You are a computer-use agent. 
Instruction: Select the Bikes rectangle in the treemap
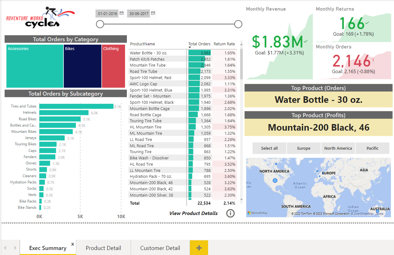82,66
